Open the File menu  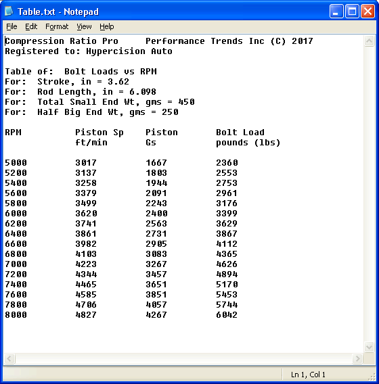[12, 26]
